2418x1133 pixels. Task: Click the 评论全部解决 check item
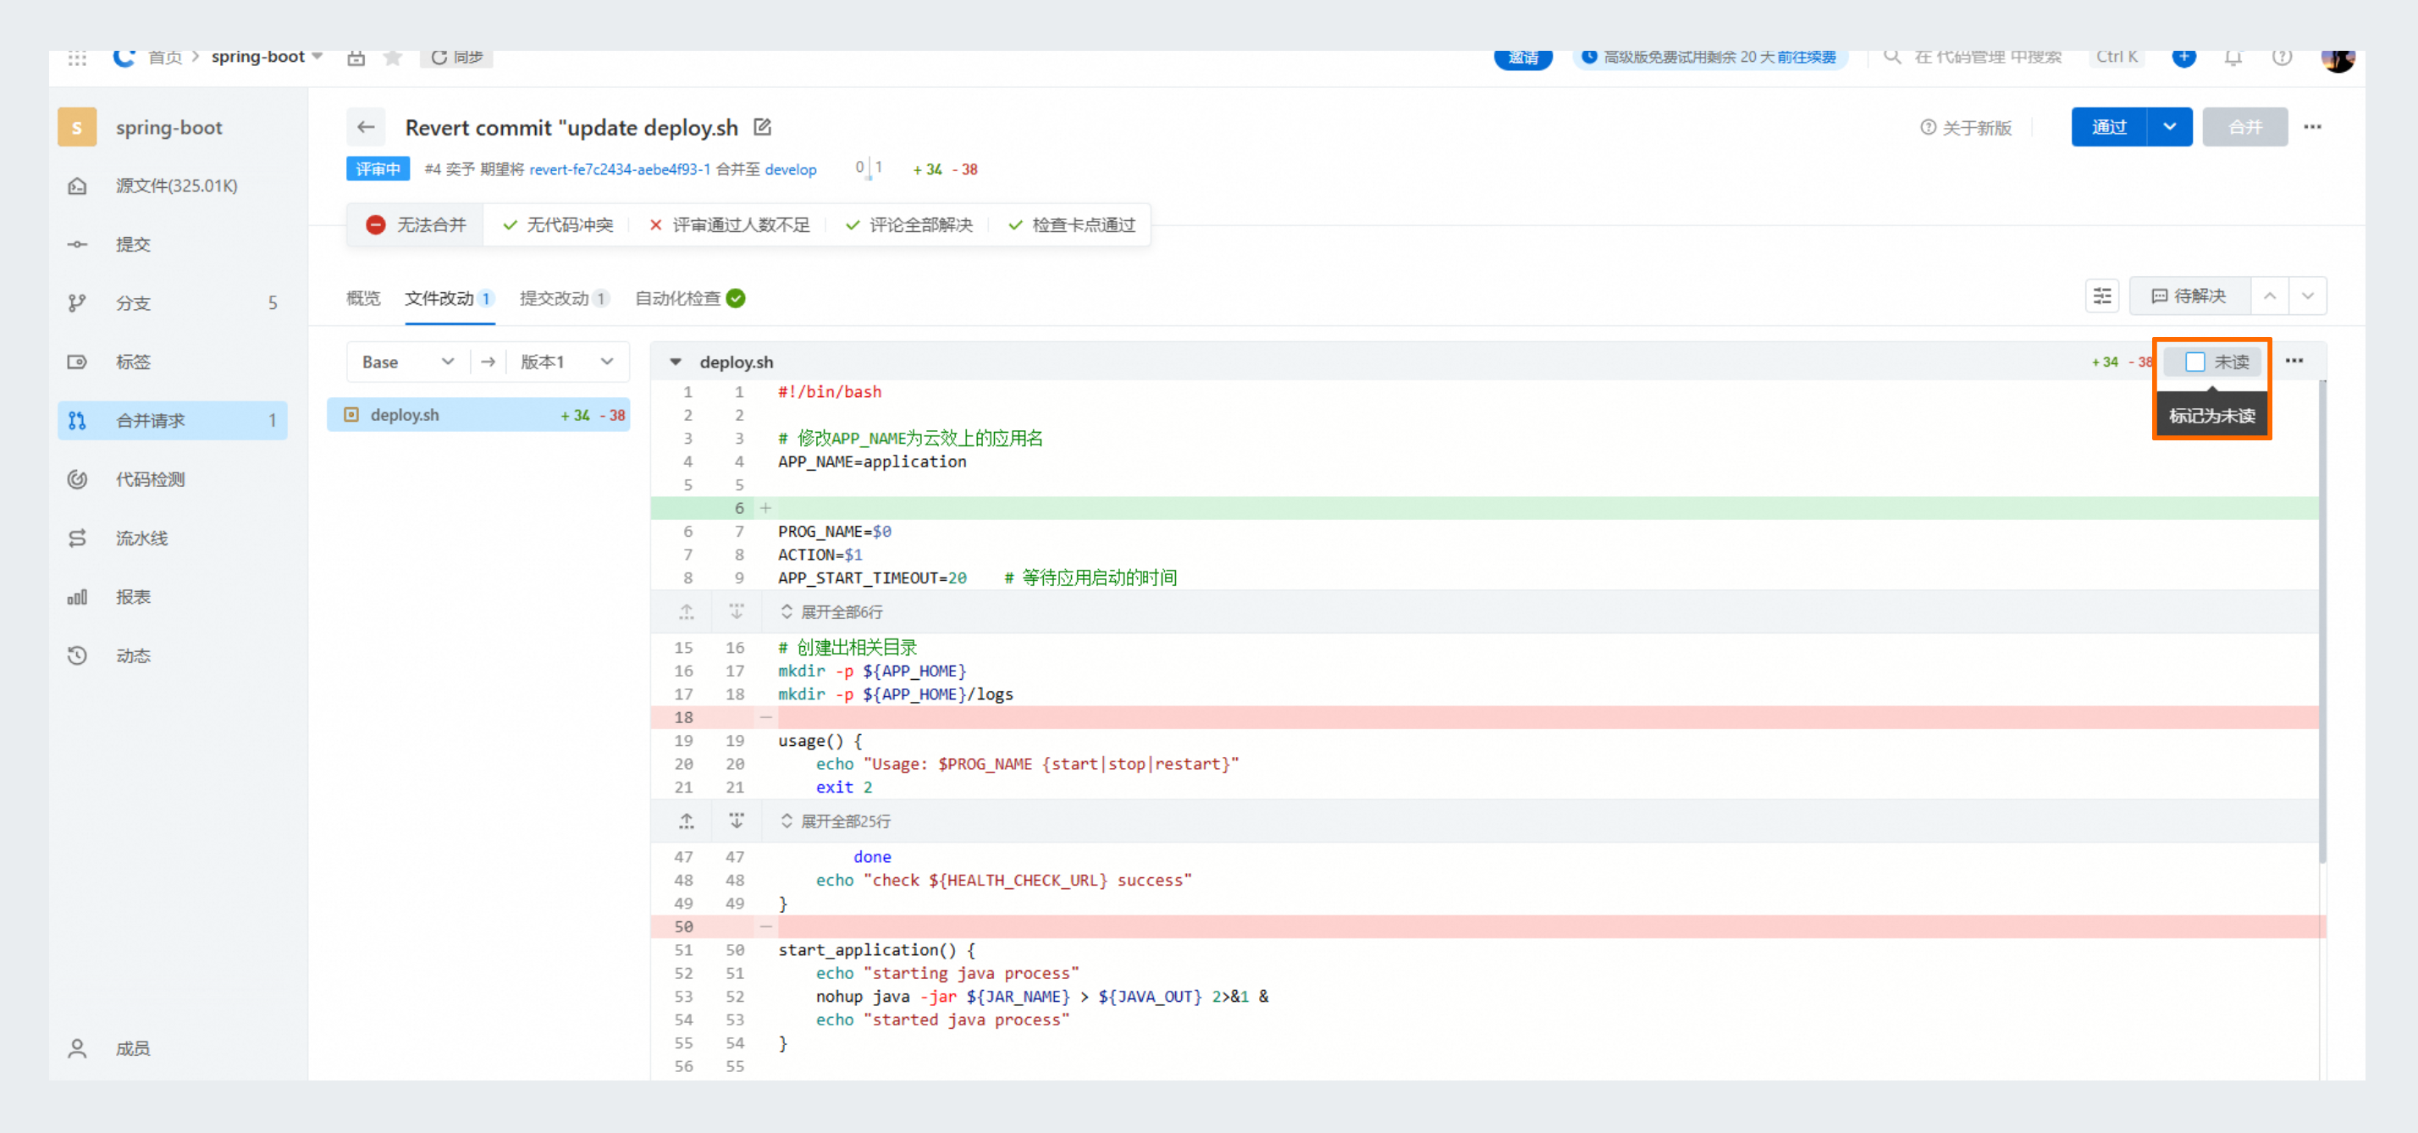click(909, 225)
